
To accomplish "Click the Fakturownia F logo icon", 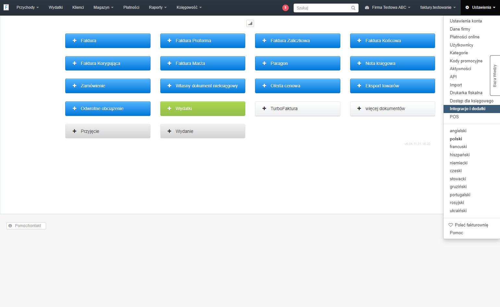I will [6, 7].
